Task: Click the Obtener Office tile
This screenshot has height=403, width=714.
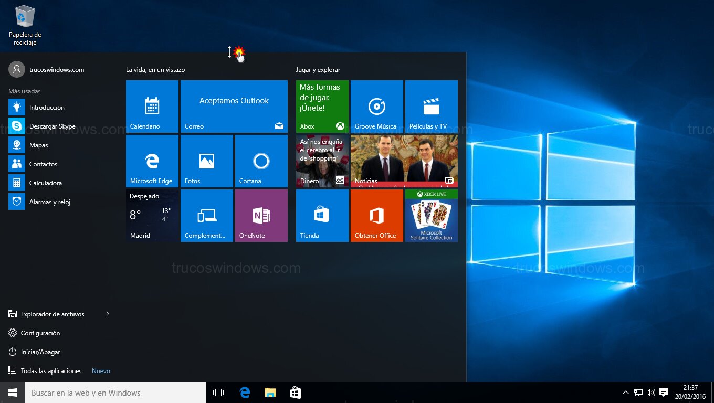Action: pos(376,216)
